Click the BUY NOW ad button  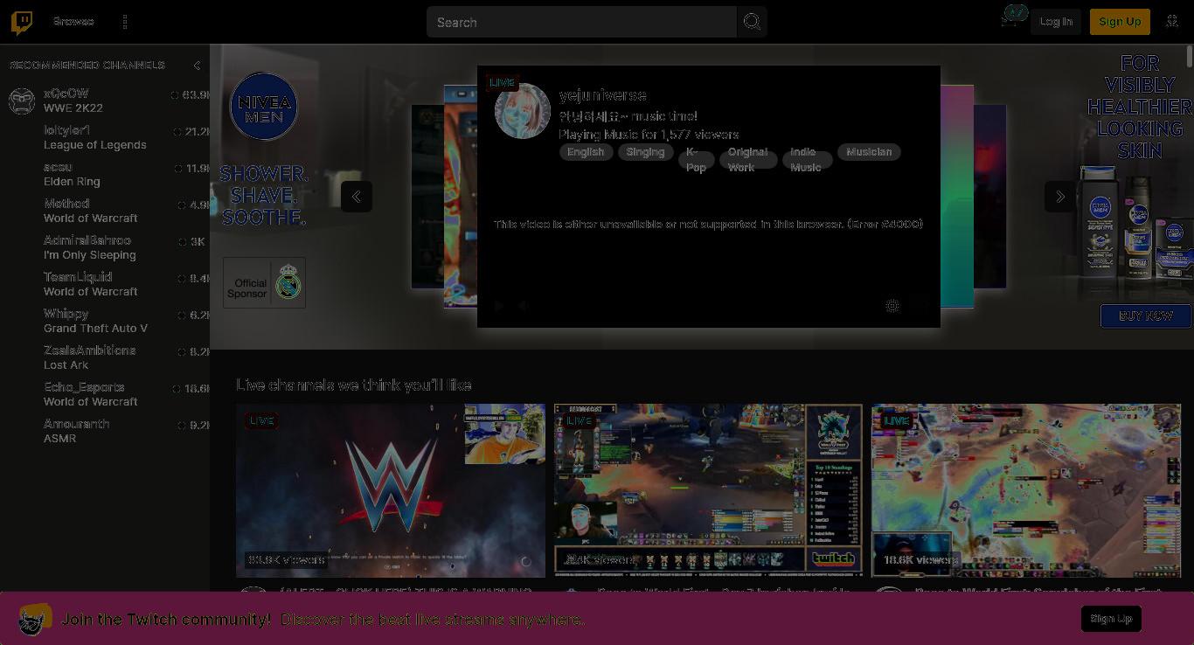coord(1146,316)
